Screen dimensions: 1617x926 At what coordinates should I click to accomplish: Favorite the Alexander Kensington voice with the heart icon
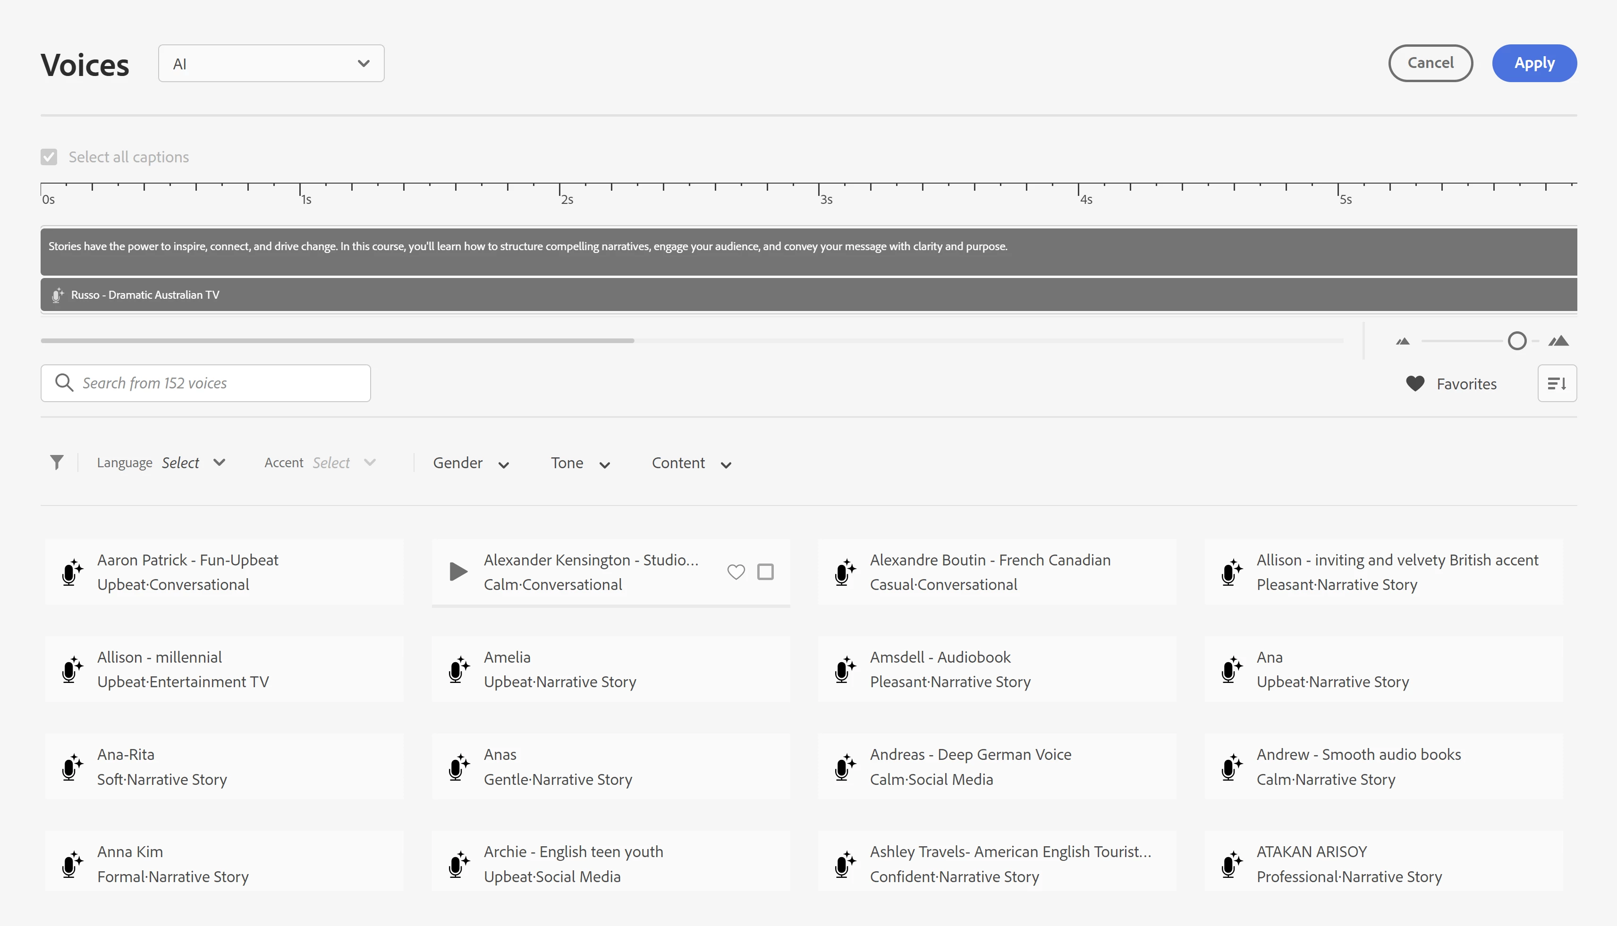[x=736, y=572]
